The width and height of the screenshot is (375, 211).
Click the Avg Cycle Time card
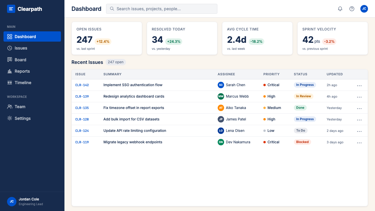coord(257,38)
